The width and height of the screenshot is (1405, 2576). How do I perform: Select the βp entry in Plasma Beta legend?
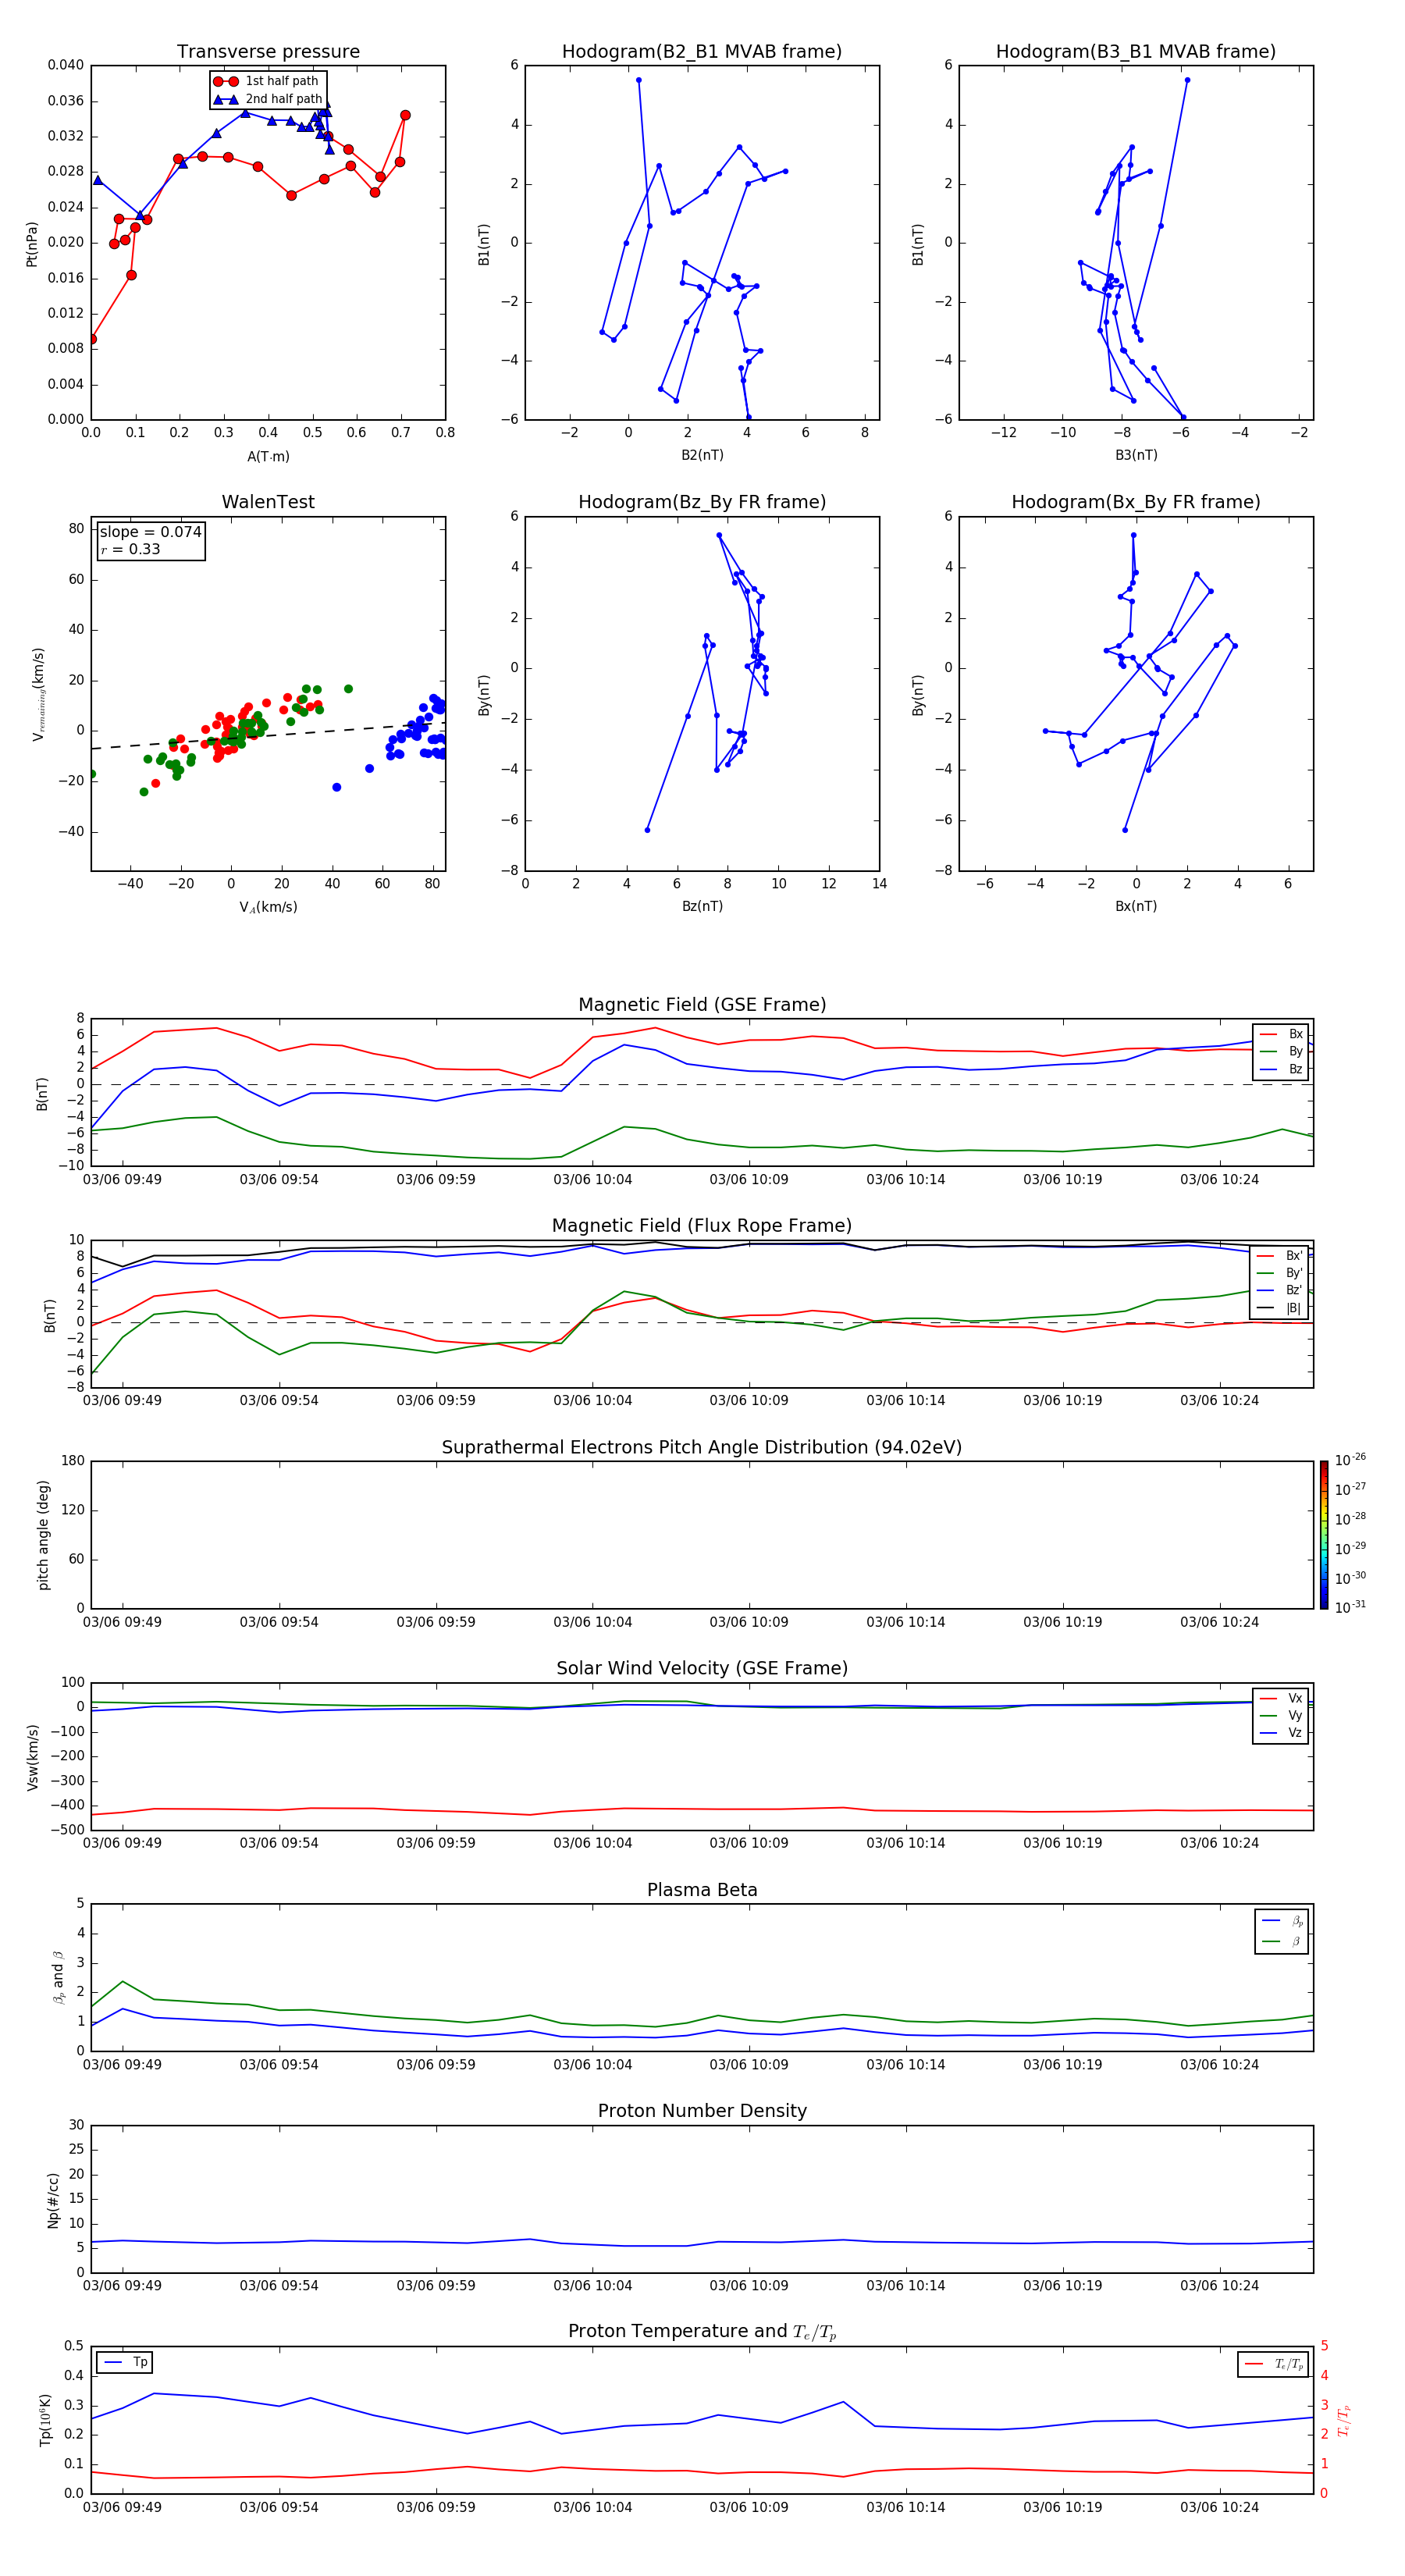point(1282,1921)
